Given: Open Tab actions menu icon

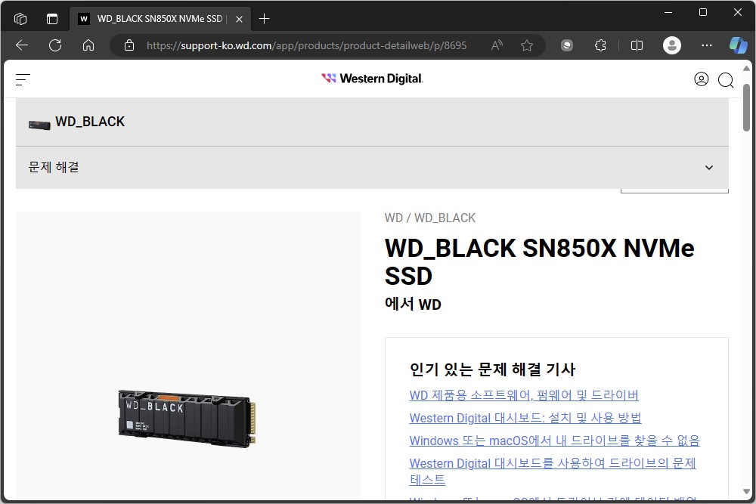Looking at the screenshot, I should pos(52,19).
